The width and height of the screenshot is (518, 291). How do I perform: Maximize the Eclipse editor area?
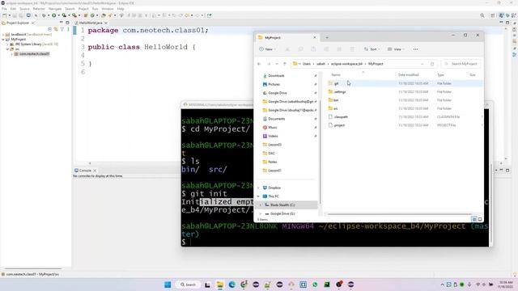point(507,23)
